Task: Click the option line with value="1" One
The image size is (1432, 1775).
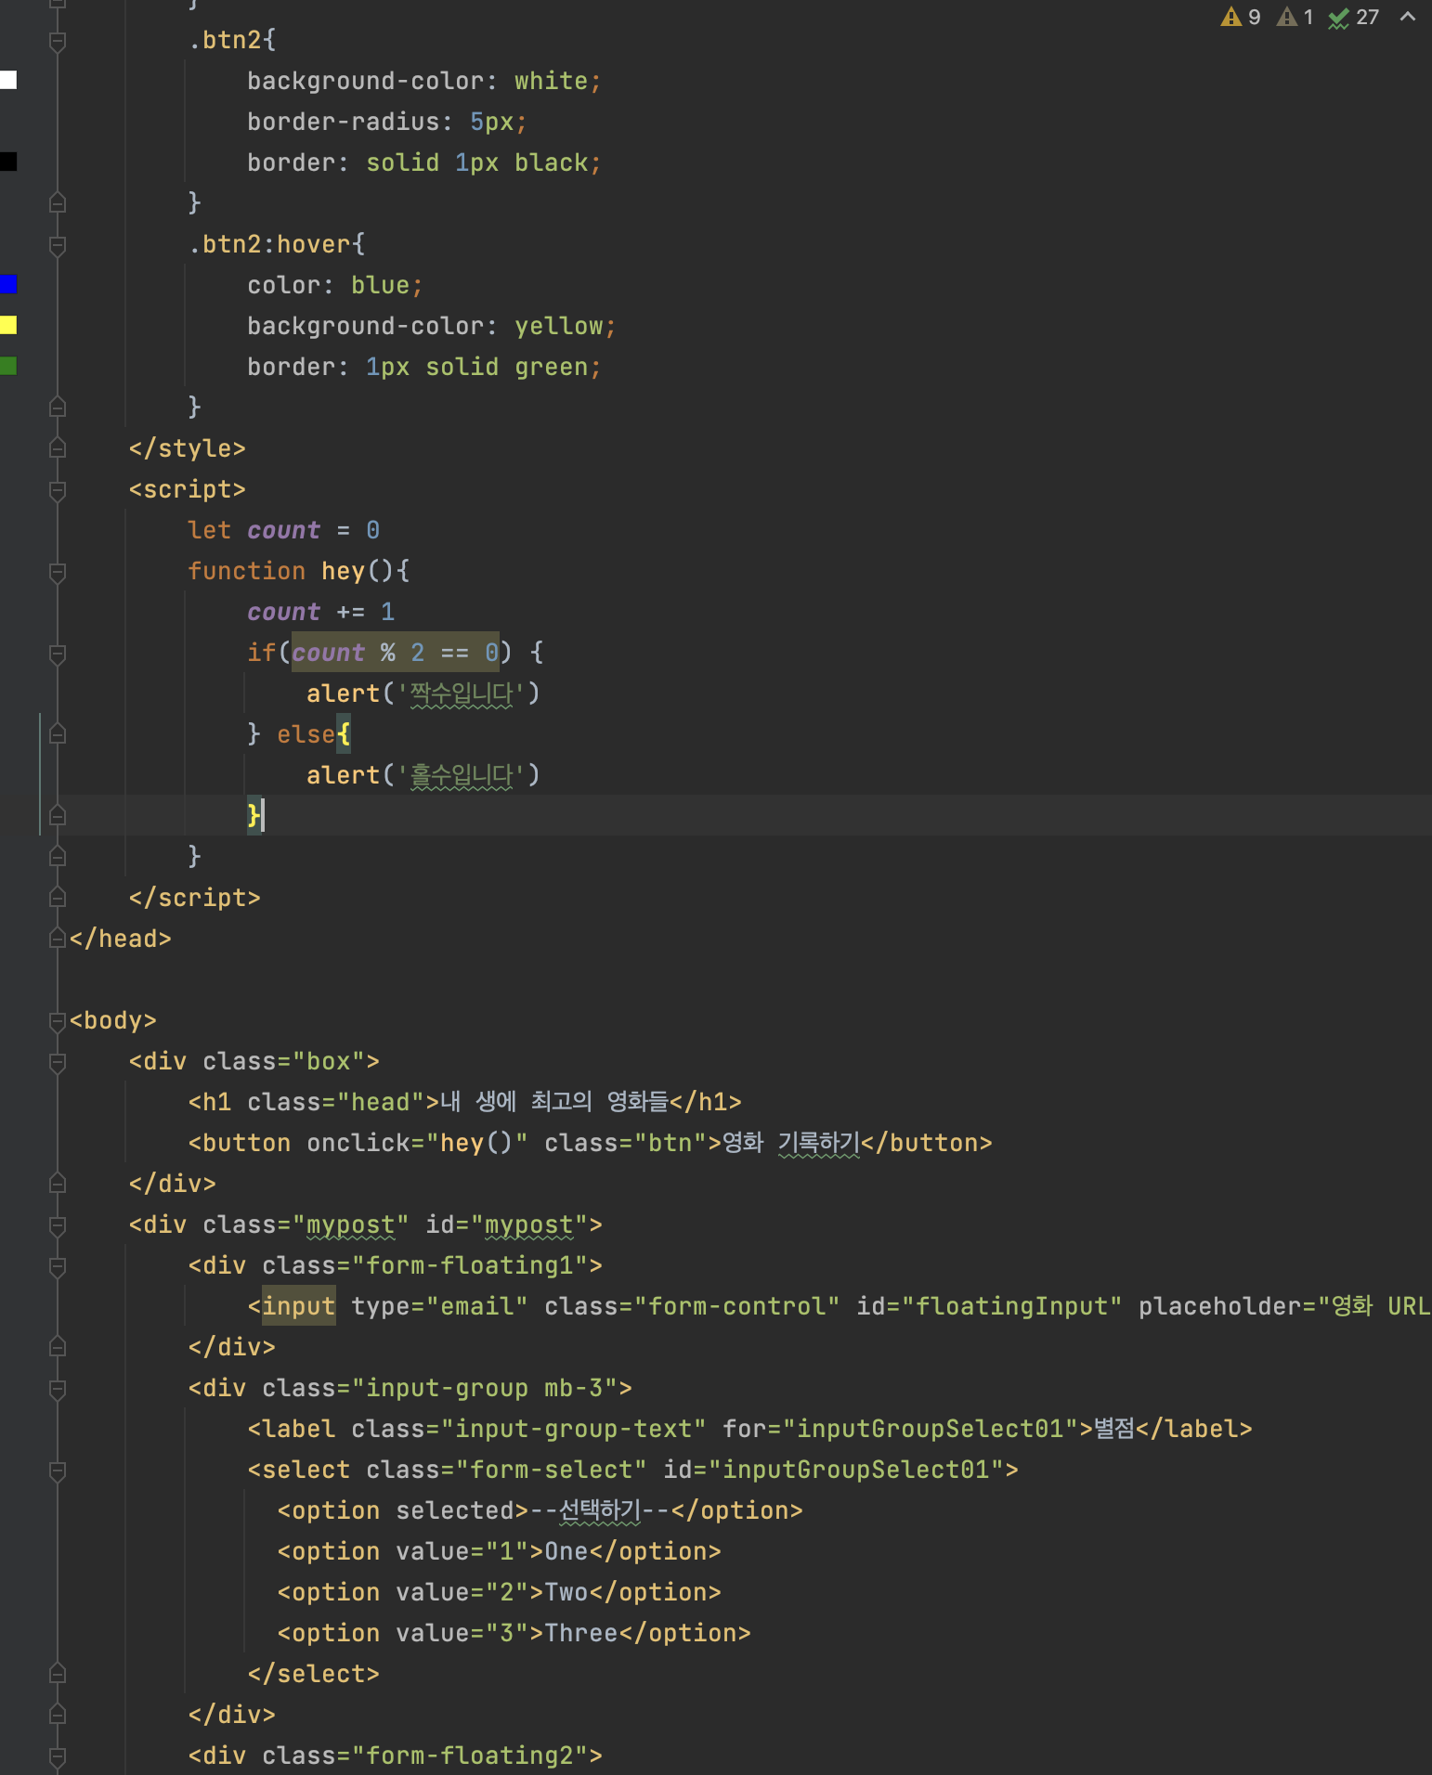Action: pos(499,1551)
